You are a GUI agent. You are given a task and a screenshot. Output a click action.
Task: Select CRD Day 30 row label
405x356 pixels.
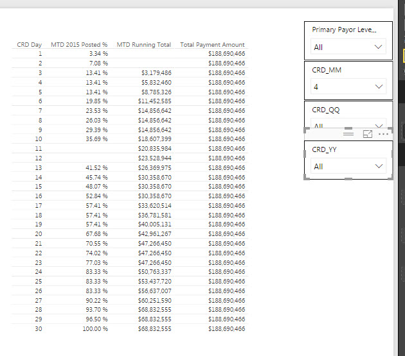click(x=39, y=328)
